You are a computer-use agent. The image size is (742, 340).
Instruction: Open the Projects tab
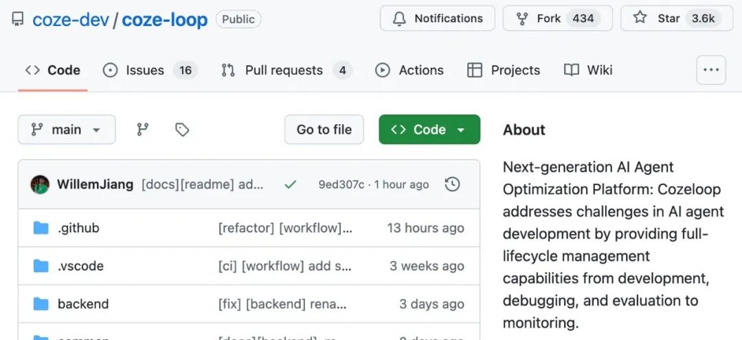coord(503,71)
